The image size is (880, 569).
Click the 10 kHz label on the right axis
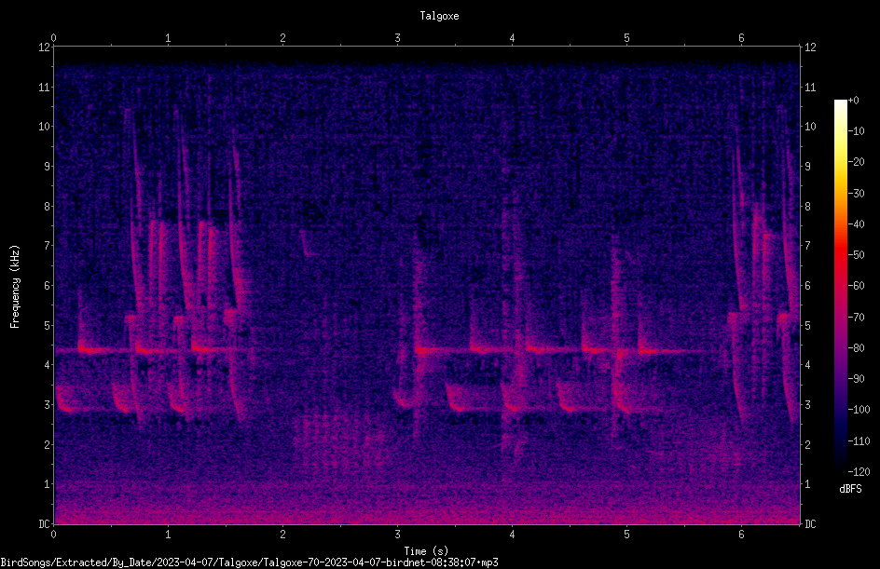(810, 127)
